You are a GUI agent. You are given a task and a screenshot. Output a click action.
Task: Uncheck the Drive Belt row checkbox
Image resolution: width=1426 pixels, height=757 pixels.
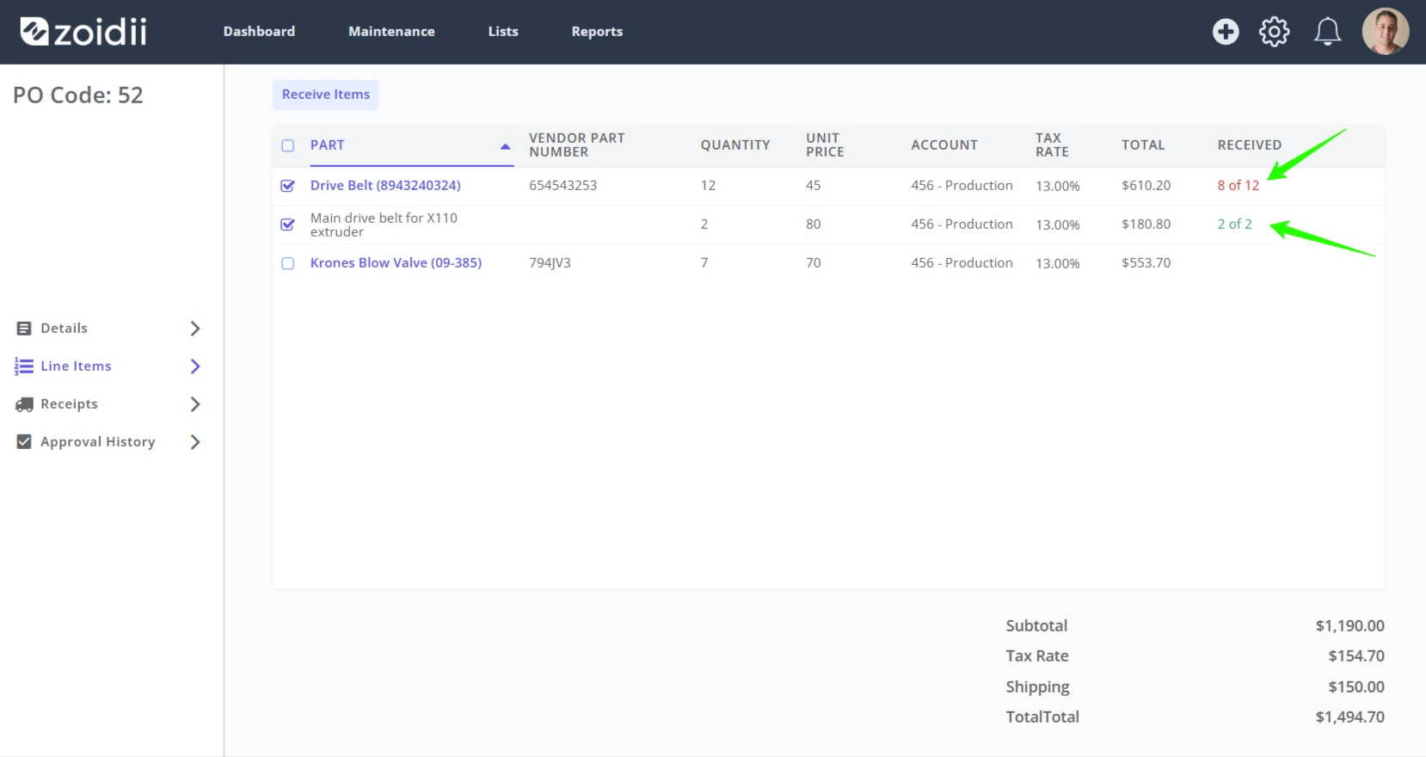click(288, 186)
